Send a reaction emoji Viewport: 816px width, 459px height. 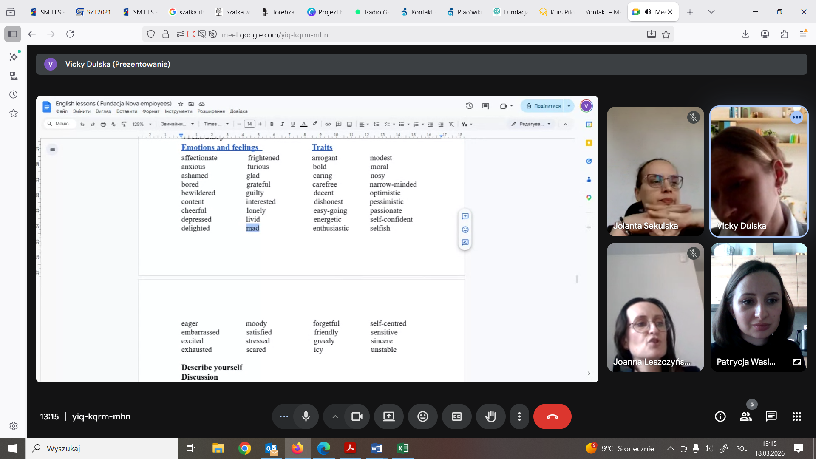422,416
